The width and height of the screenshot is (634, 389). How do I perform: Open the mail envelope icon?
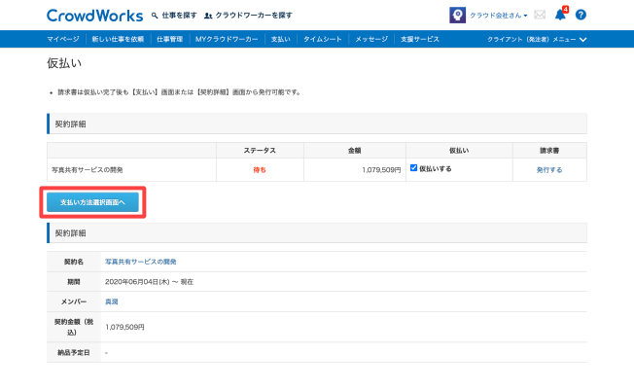click(540, 16)
